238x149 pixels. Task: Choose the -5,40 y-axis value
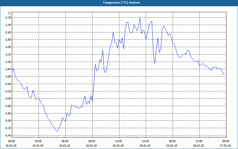tap(8, 136)
